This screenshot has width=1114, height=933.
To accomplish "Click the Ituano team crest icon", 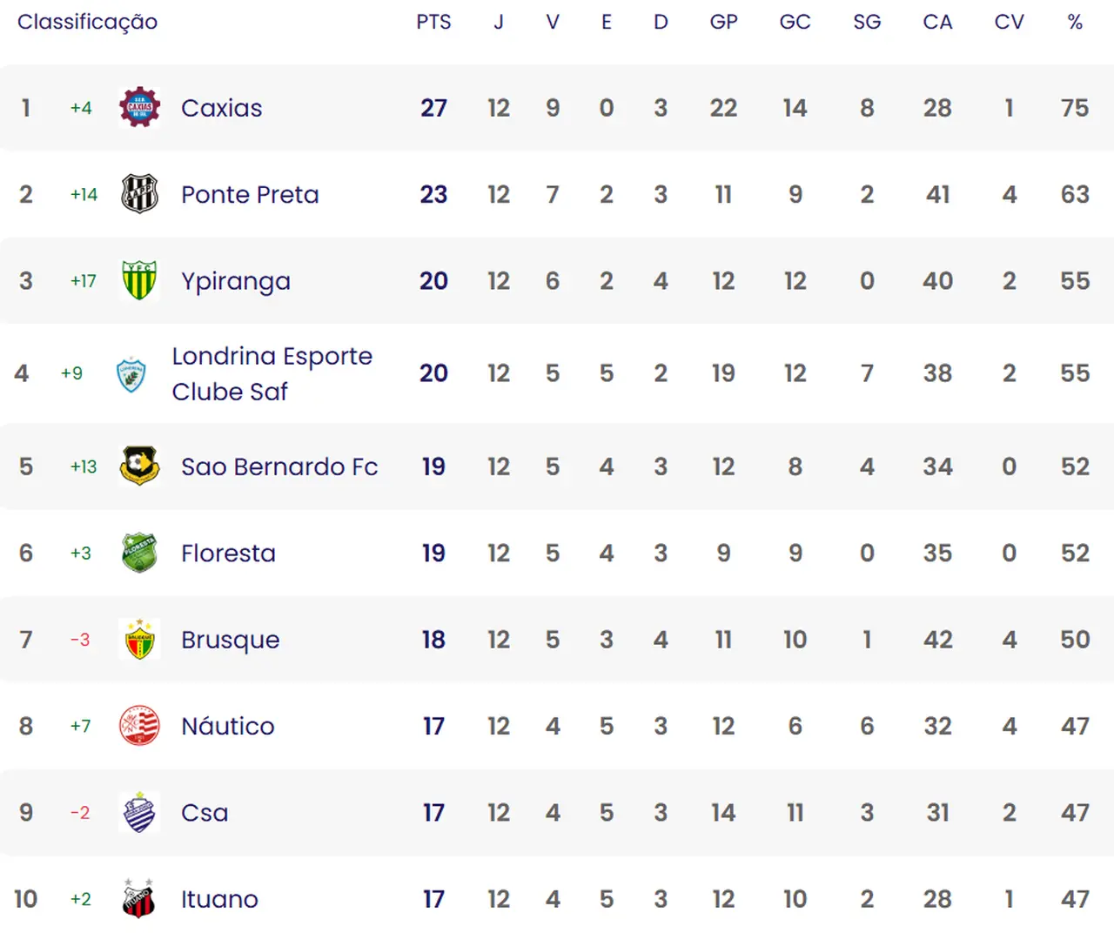I will [x=139, y=899].
